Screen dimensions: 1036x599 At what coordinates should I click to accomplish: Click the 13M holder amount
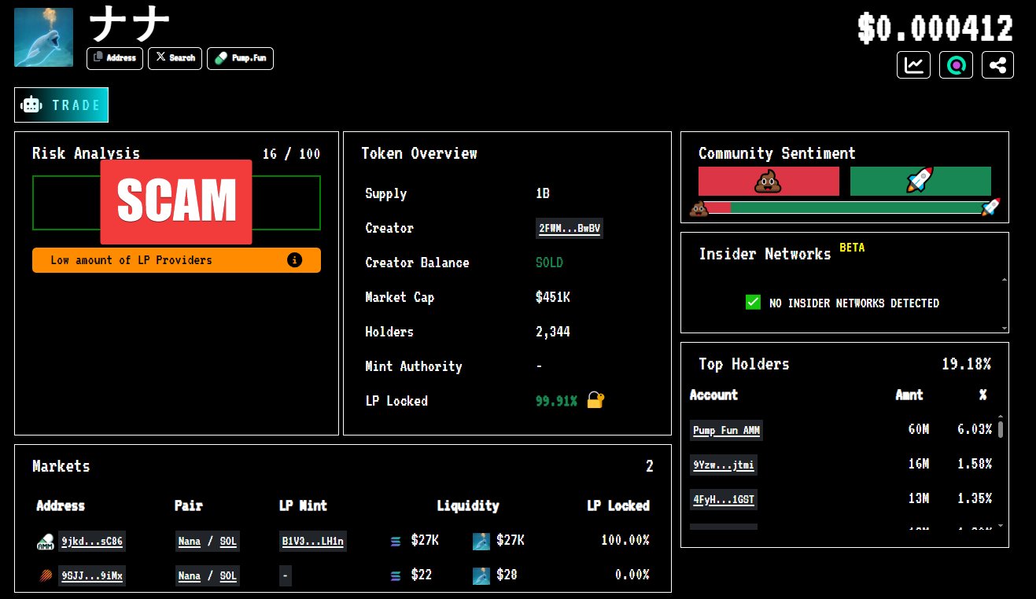pyautogui.click(x=918, y=499)
